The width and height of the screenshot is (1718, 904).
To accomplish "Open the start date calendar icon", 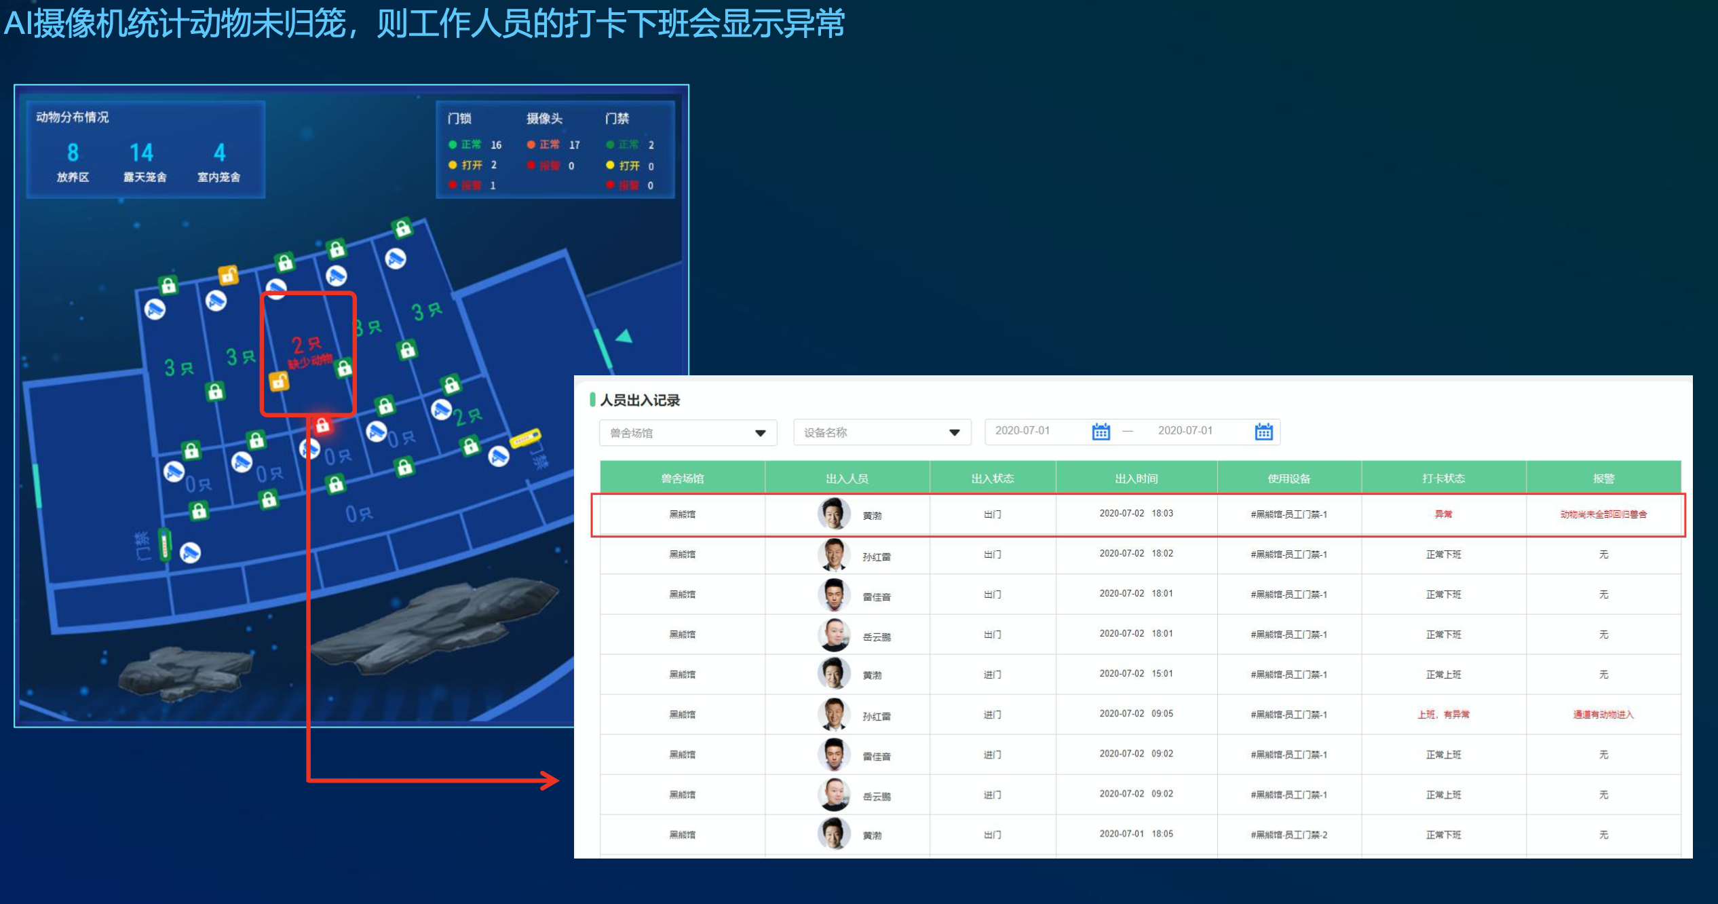I will 1101,432.
